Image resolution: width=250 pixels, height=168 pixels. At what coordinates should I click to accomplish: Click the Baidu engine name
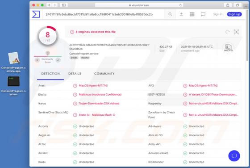pos(42,162)
